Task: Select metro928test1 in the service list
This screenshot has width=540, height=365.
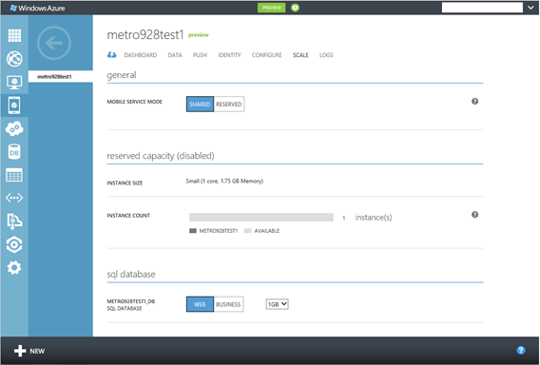Action: pos(61,76)
